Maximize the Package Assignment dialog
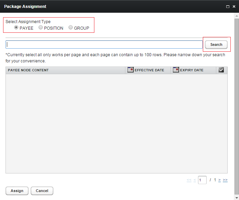The height and width of the screenshot is (200, 239). (x=228, y=7)
